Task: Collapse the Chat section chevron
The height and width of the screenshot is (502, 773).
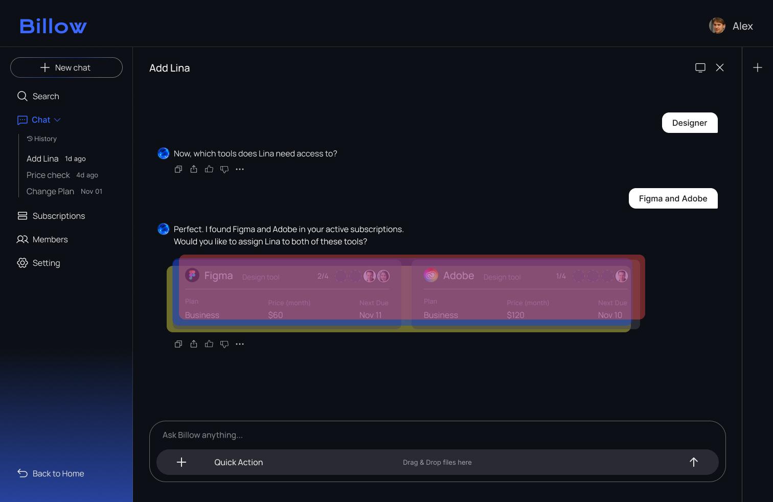Action: pos(57,120)
